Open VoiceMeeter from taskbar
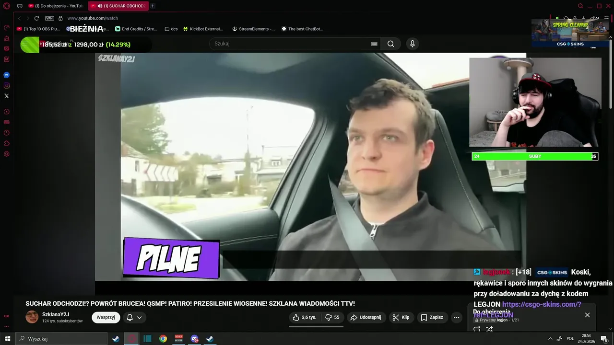The width and height of the screenshot is (614, 345). point(179,339)
